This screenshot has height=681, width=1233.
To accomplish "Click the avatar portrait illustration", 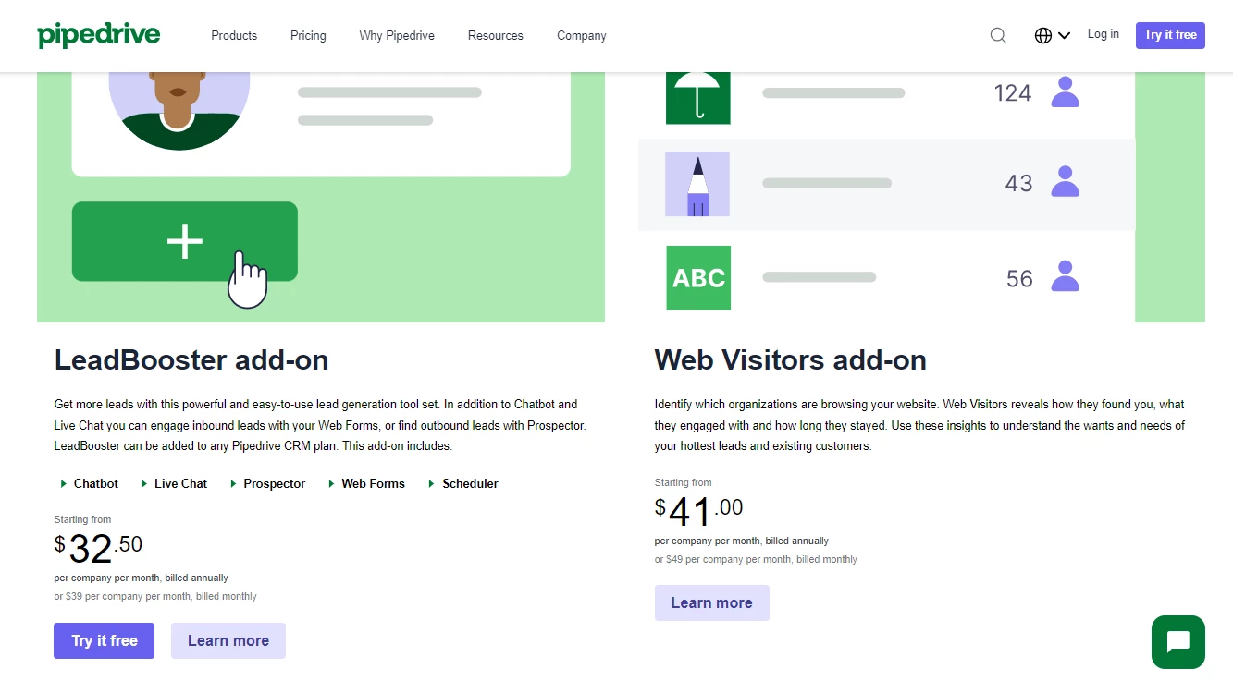I will 179,110.
